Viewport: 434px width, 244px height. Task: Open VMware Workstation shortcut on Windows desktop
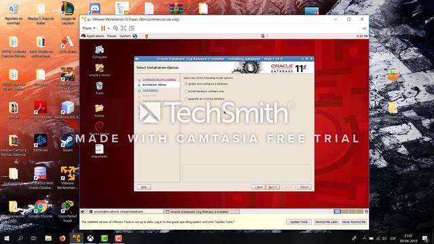pyautogui.click(x=68, y=178)
